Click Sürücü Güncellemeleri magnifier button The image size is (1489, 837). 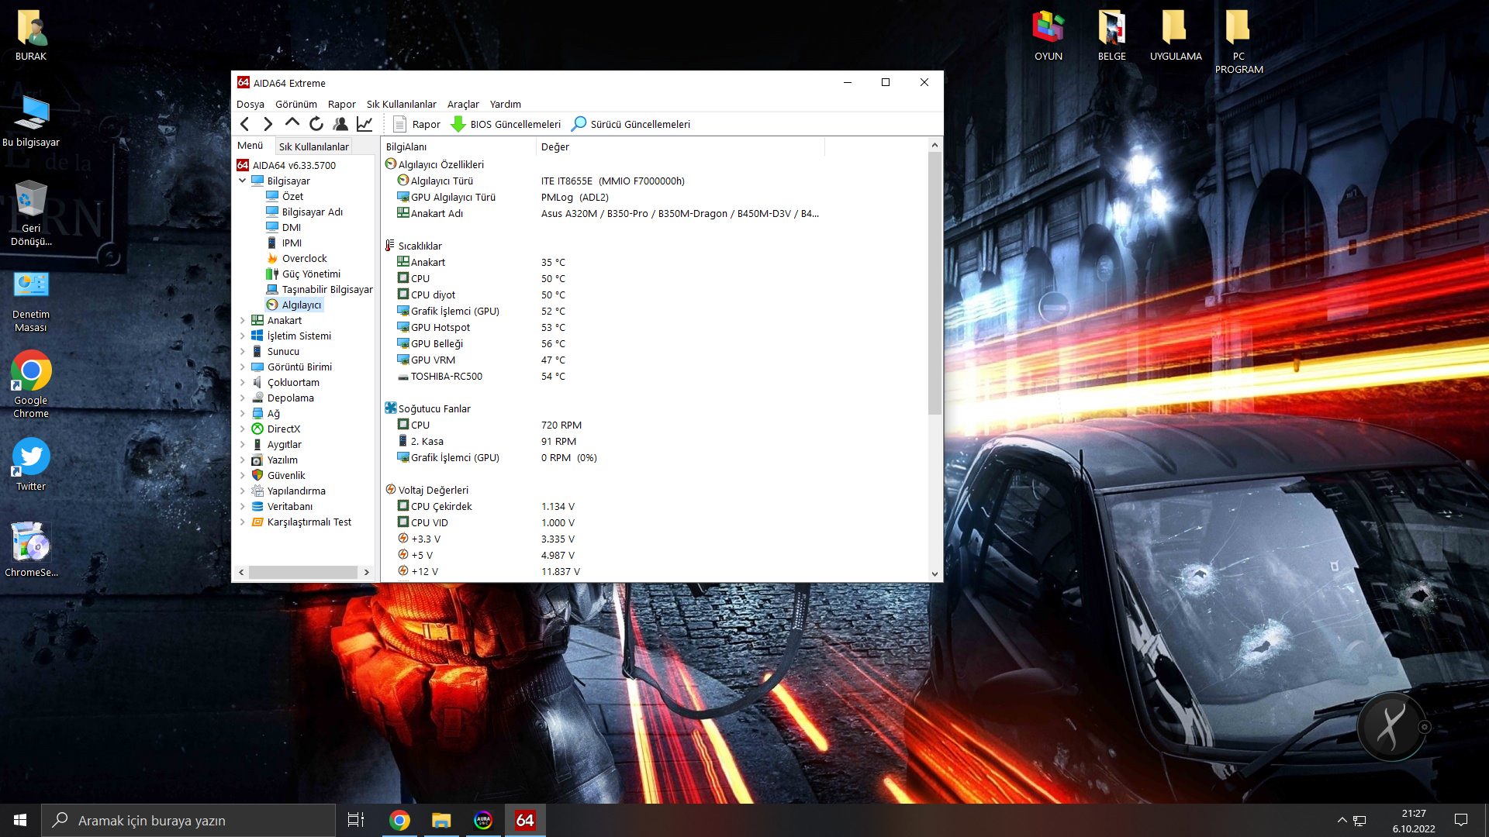[x=579, y=124]
